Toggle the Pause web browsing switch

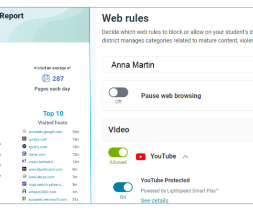point(118,93)
